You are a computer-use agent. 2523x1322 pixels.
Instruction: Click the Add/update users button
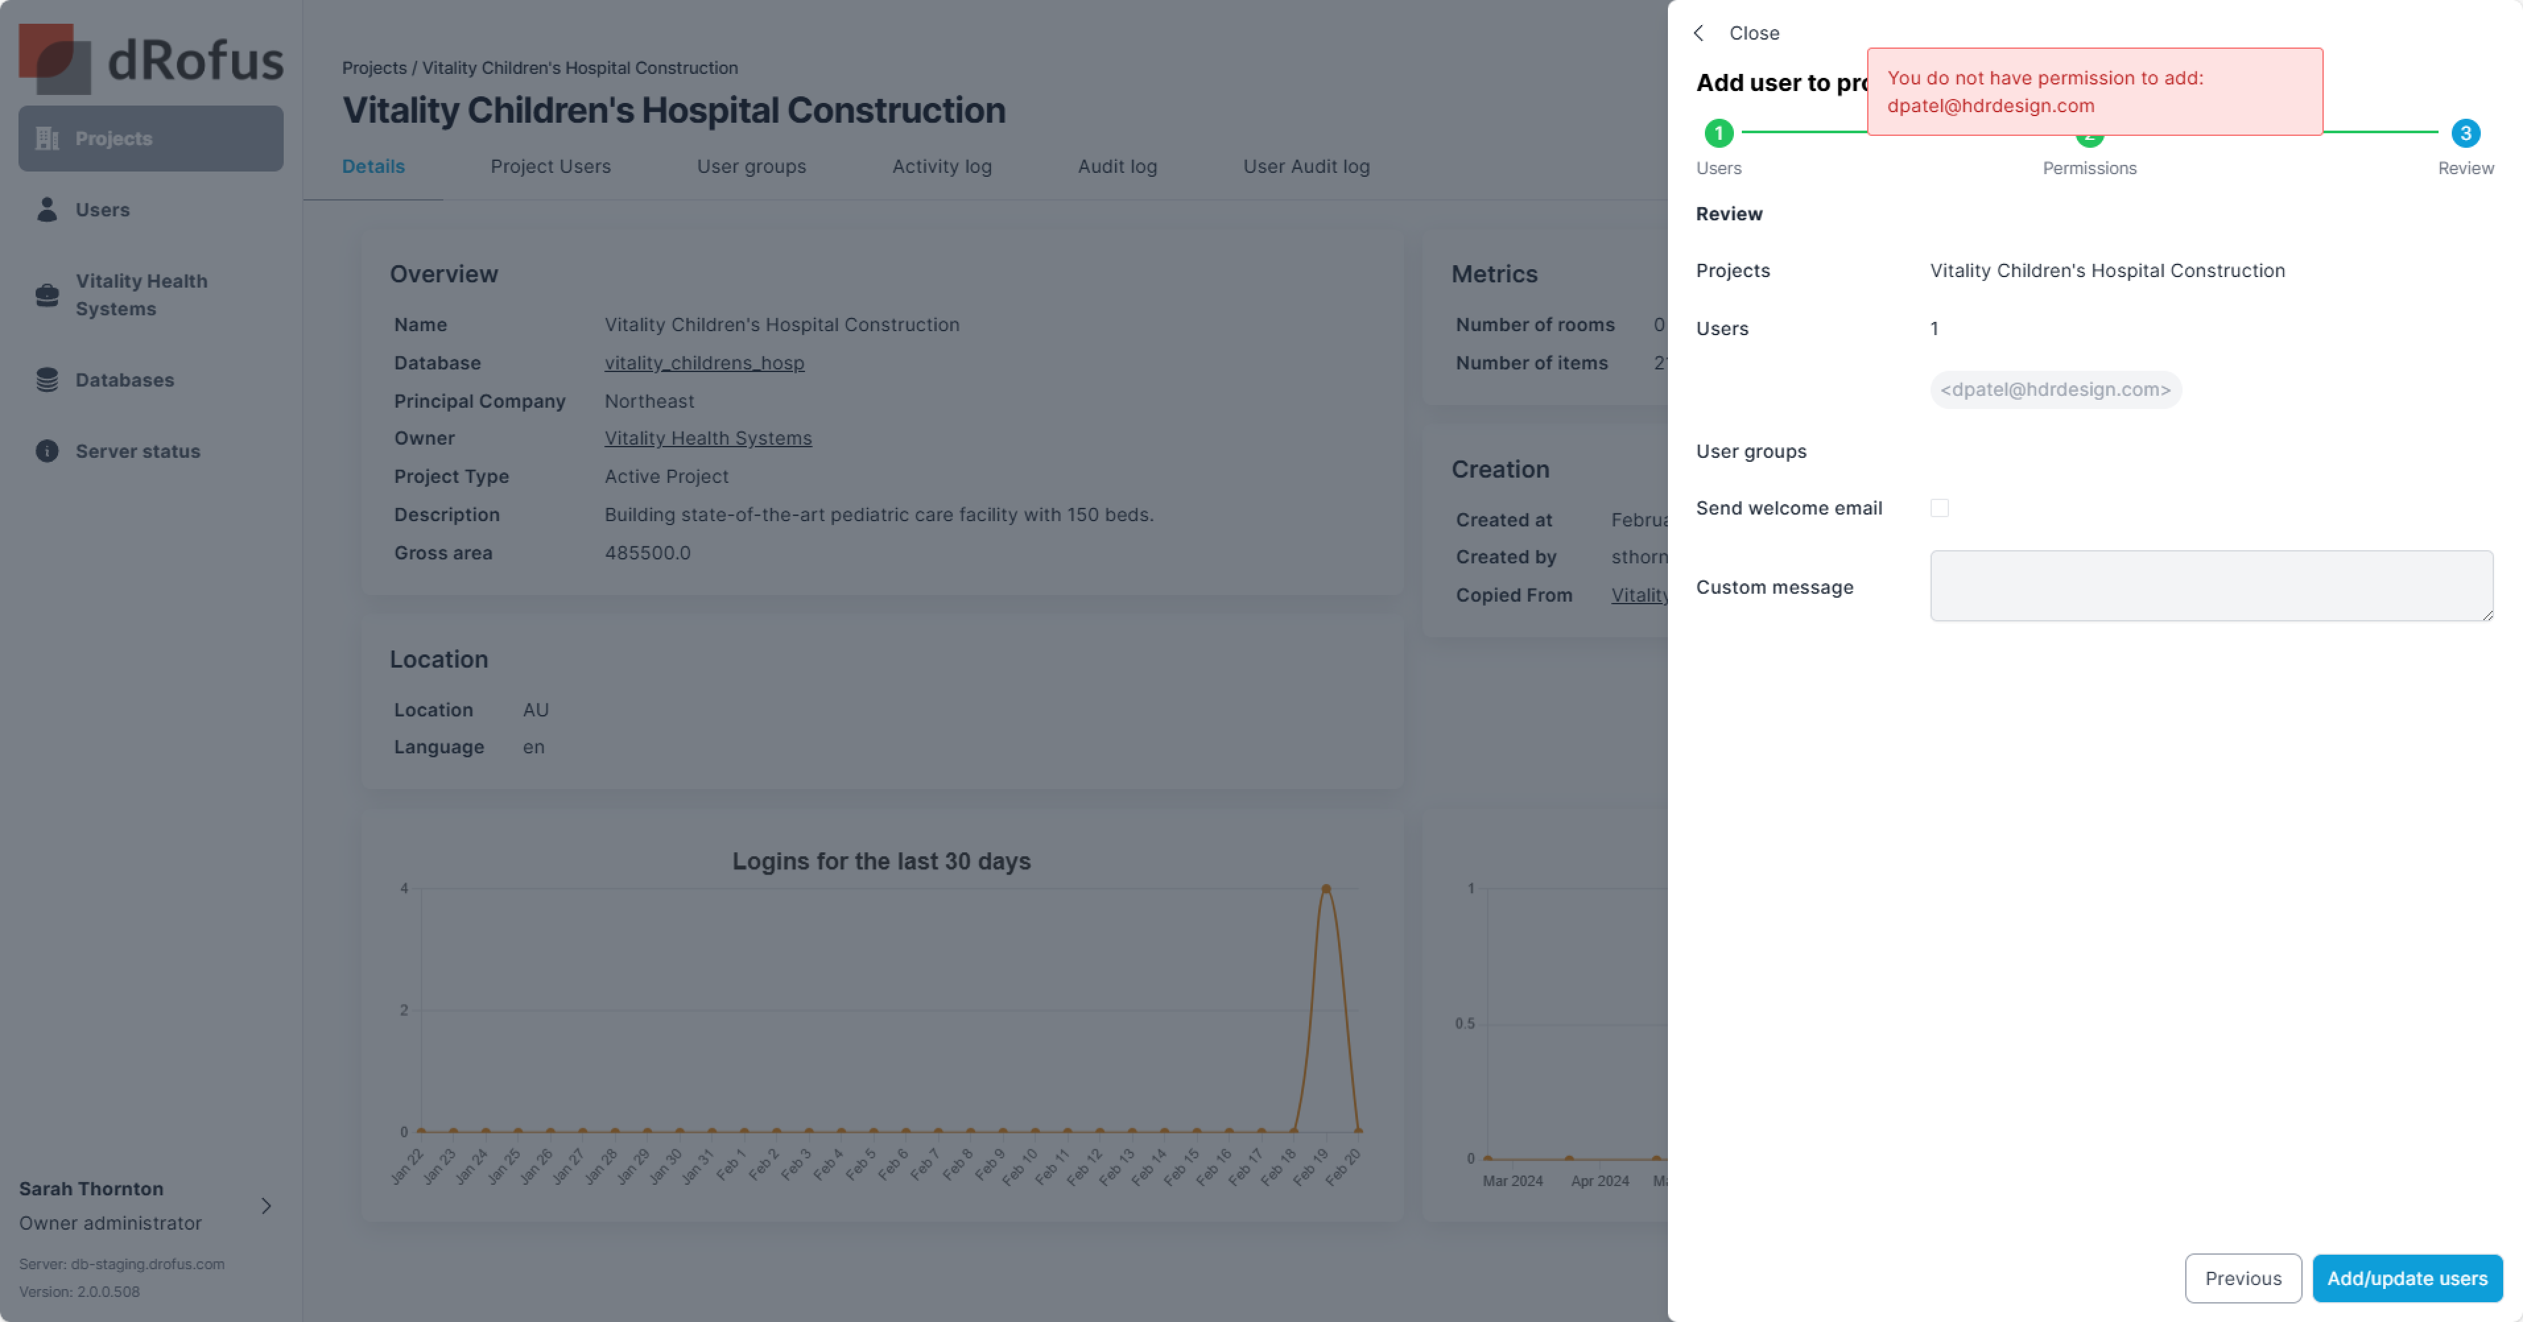click(2406, 1278)
